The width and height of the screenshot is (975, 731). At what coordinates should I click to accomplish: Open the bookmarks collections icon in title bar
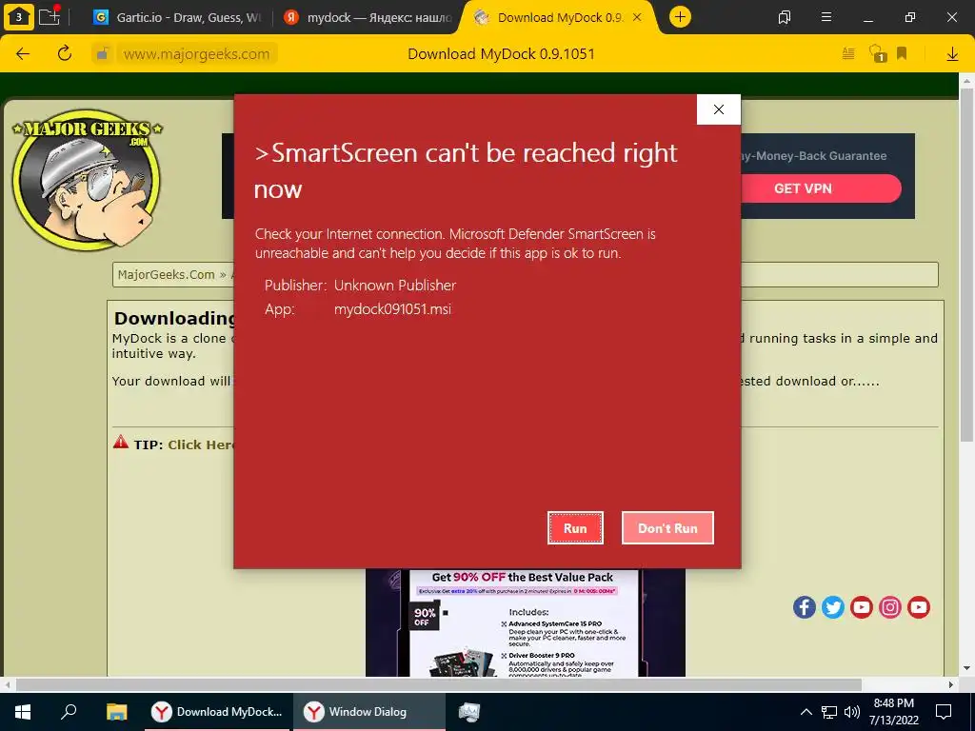click(x=785, y=17)
